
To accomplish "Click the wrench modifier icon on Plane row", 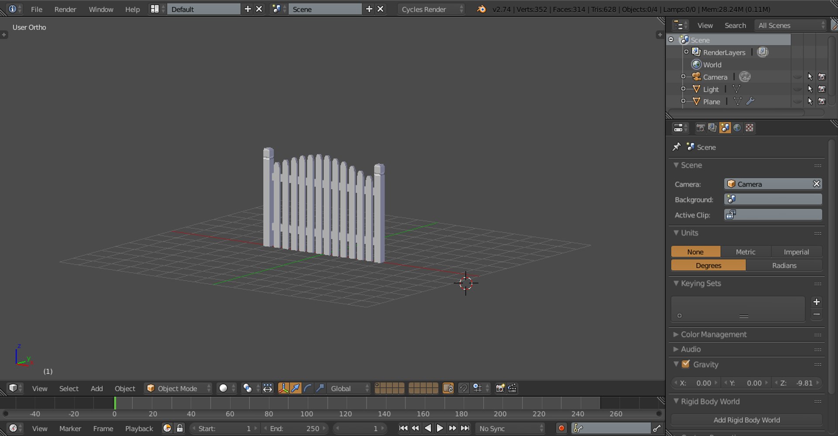I will (x=750, y=101).
